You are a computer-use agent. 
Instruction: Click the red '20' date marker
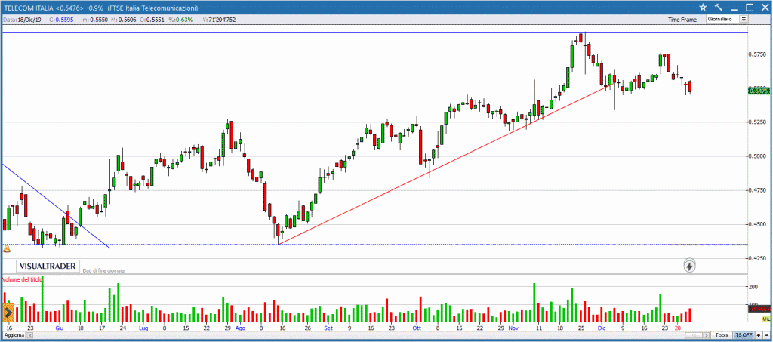click(678, 327)
